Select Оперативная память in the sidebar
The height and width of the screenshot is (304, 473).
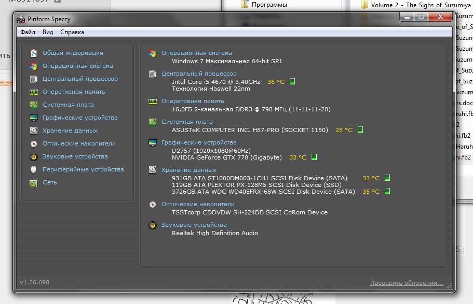(74, 92)
